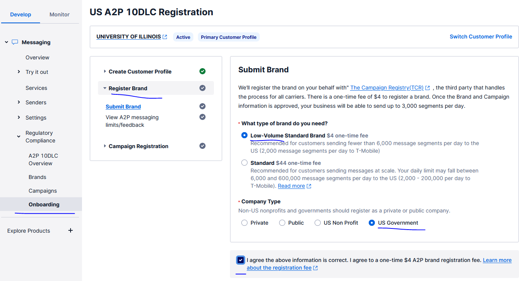Select Onboarding in the sidebar navigation
This screenshot has width=519, height=281.
pyautogui.click(x=44, y=204)
